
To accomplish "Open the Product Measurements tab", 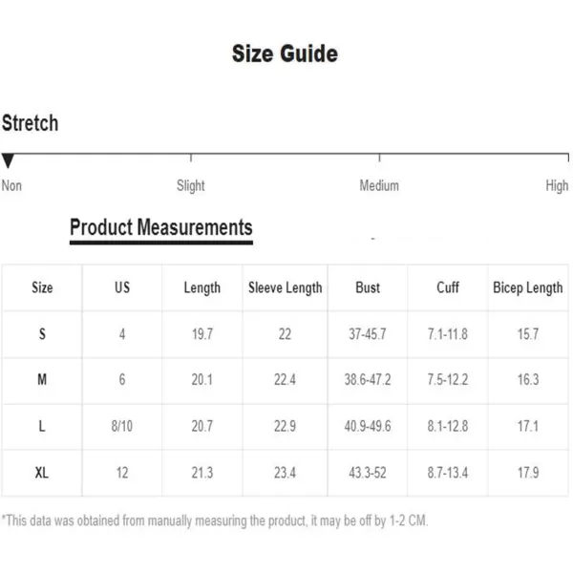I will pyautogui.click(x=161, y=227).
